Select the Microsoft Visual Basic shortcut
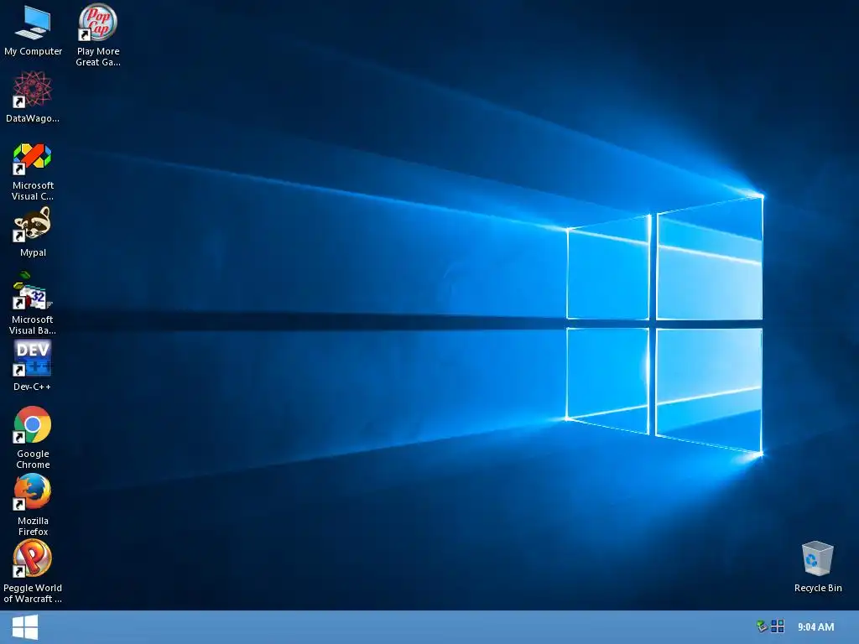The image size is (859, 644). [33, 291]
